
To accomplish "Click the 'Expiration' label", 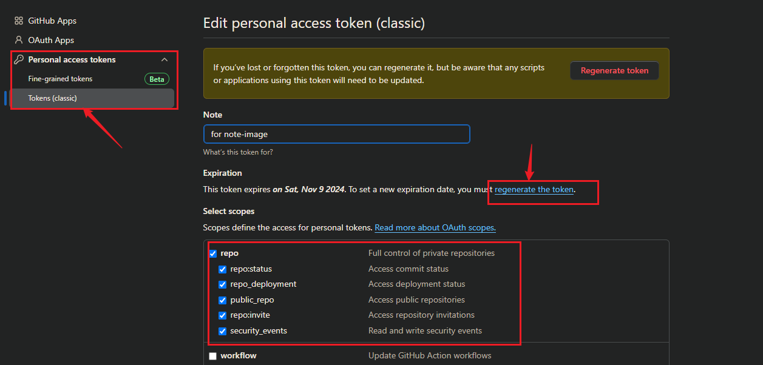I will (223, 173).
